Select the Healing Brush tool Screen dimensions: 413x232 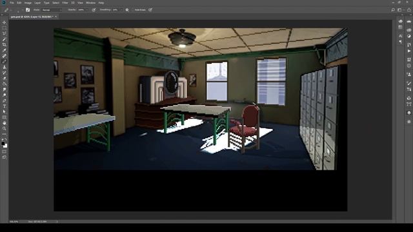pyautogui.click(x=5, y=56)
